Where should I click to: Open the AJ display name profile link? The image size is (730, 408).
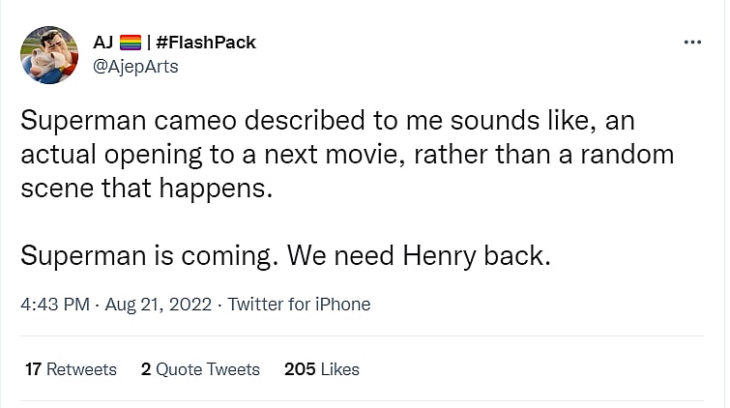point(102,43)
